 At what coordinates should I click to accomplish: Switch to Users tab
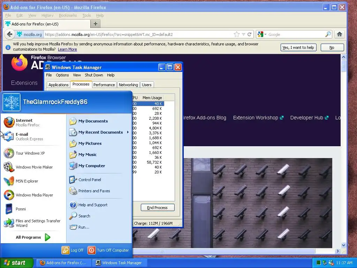pos(147,85)
